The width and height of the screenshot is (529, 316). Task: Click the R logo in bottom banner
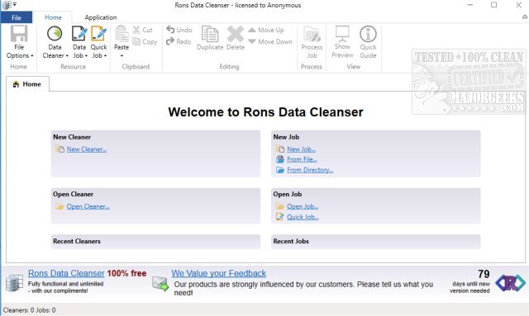[x=511, y=283]
